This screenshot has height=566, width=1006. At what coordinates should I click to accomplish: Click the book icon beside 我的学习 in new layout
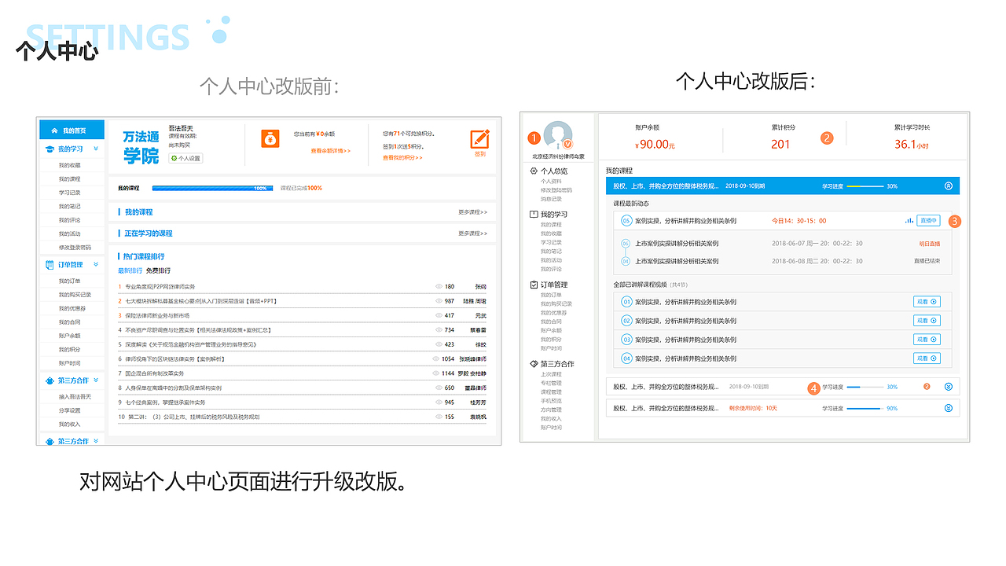pos(534,214)
